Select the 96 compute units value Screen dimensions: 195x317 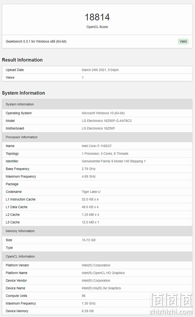pyautogui.click(x=84, y=296)
